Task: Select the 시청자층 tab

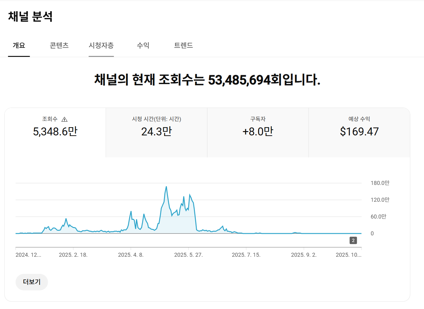Action: tap(101, 46)
